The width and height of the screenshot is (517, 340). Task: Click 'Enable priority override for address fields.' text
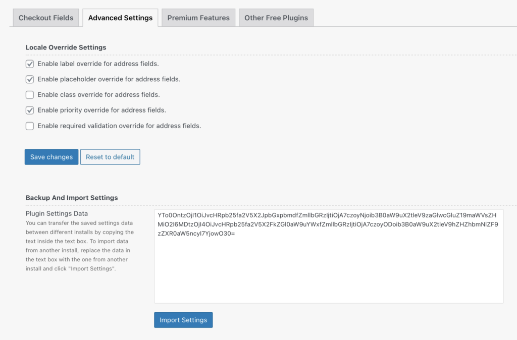[x=101, y=110]
